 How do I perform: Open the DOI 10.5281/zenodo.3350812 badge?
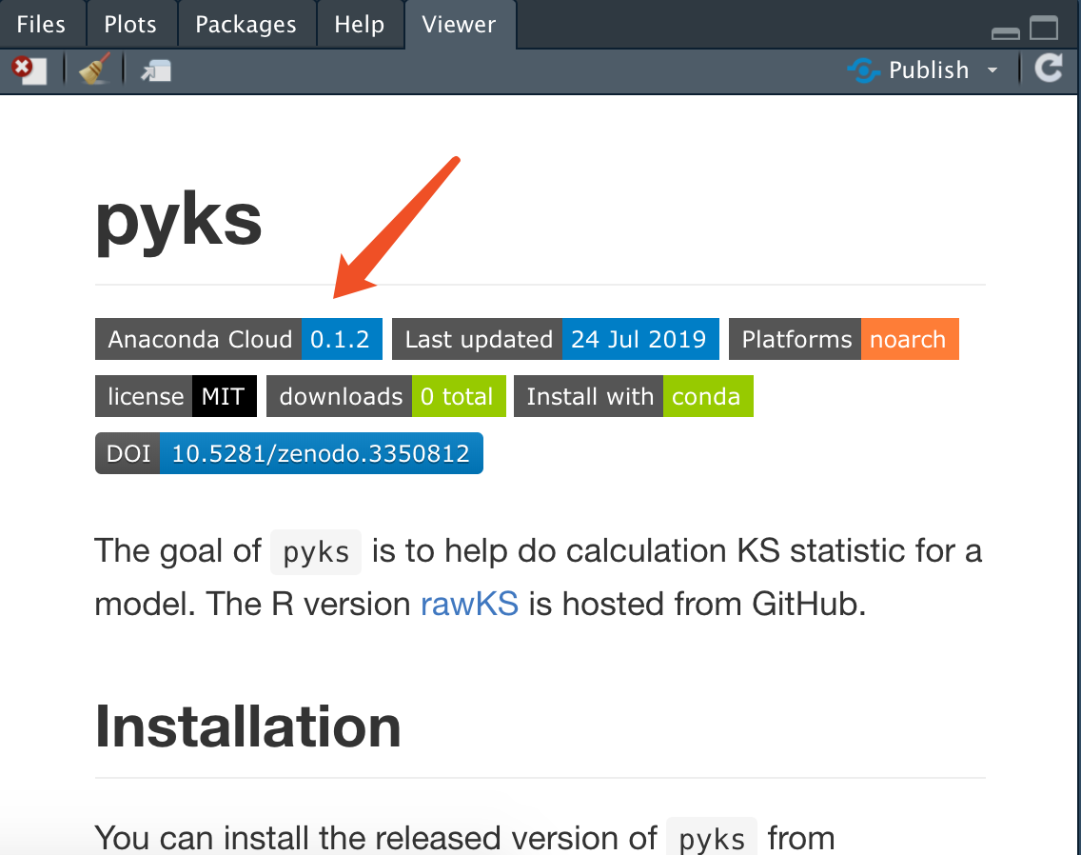[289, 453]
